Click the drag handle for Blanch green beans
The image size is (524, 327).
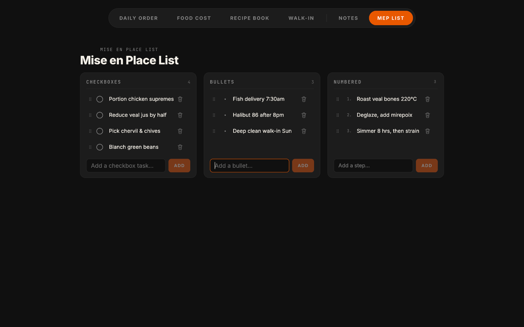[90, 147]
